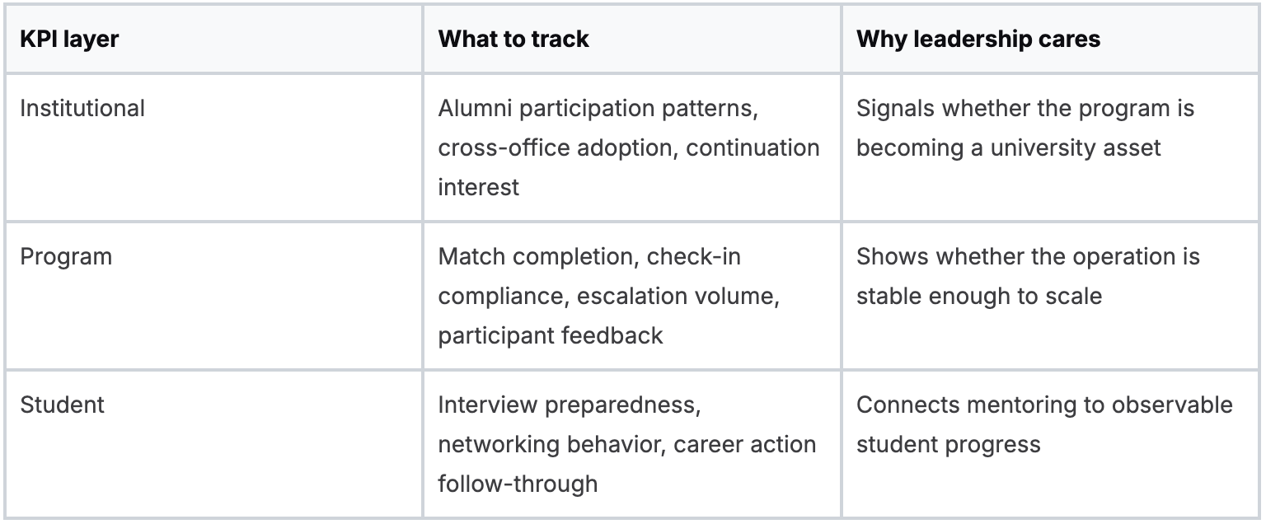Select the 'Student' row label cell
The image size is (1266, 524).
[63, 405]
